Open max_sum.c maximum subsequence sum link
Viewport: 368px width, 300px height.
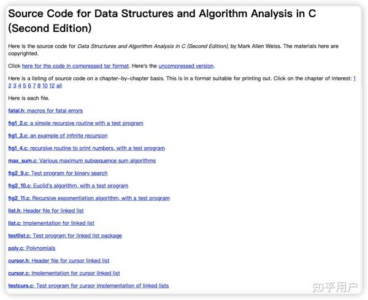[x=82, y=161]
